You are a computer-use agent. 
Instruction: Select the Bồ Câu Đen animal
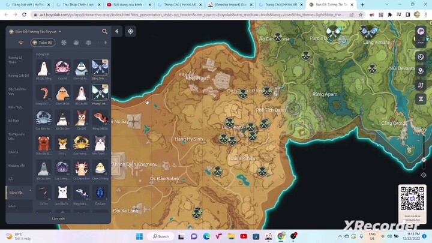(62, 118)
